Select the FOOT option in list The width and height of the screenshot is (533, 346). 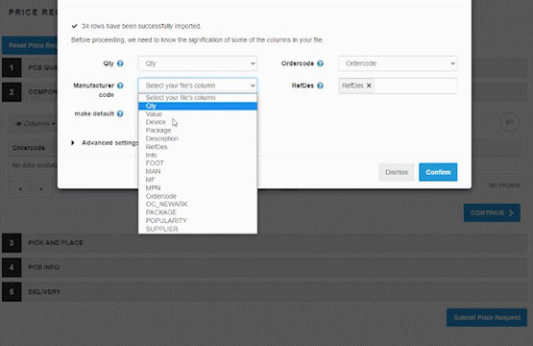(198, 163)
